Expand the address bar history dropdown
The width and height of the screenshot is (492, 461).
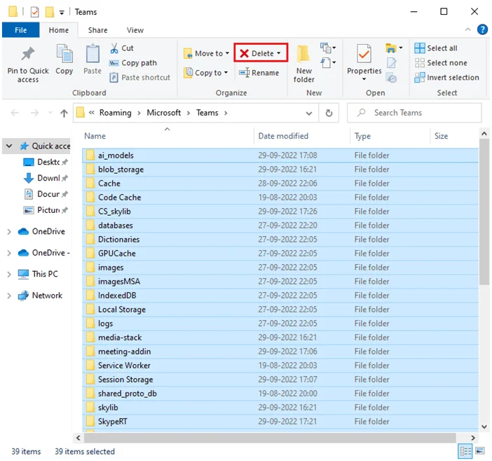[x=309, y=113]
